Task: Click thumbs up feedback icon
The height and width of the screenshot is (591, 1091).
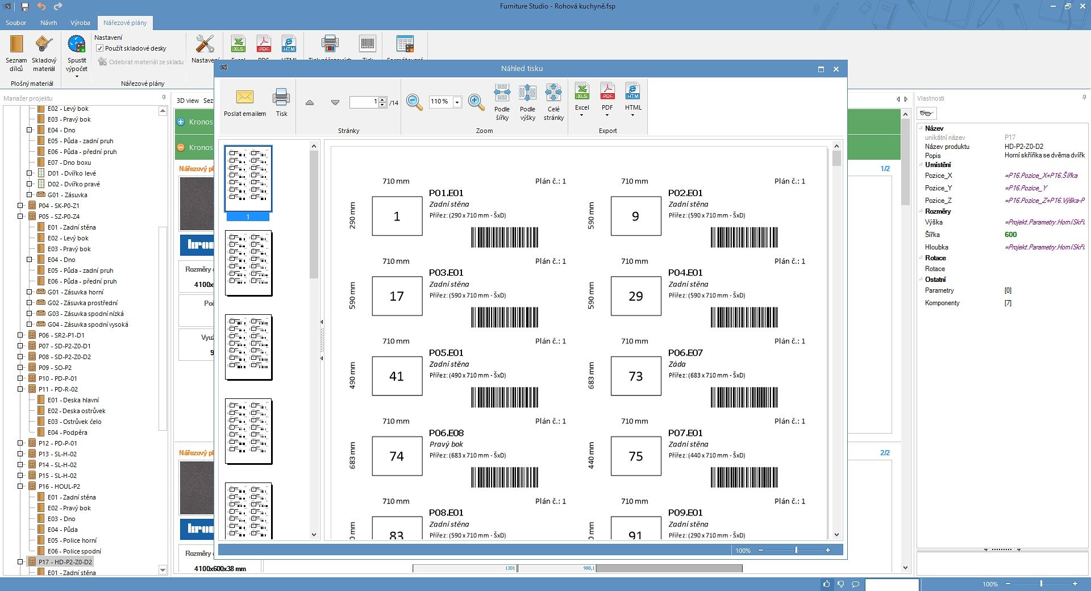Action: point(826,584)
